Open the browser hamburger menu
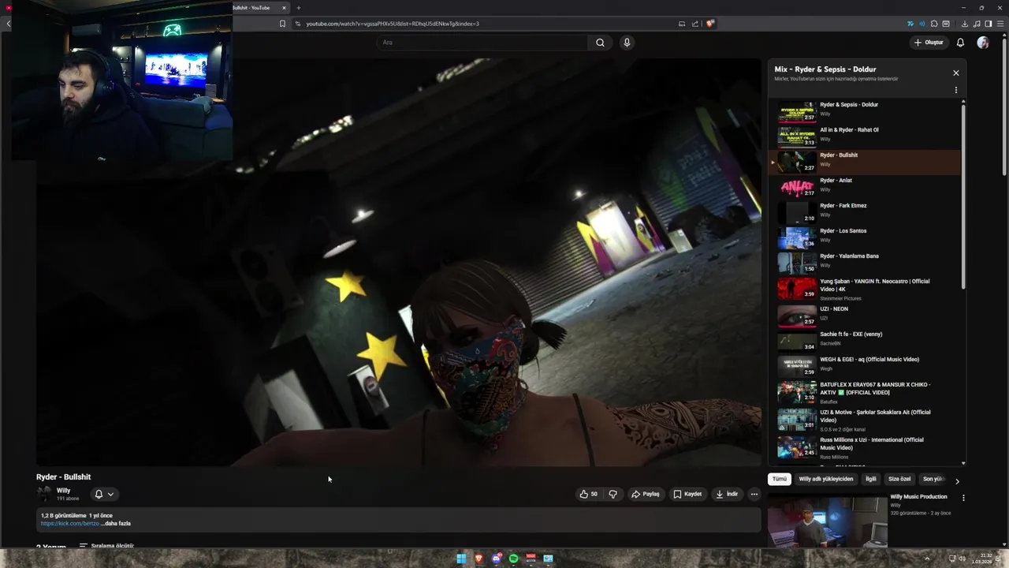 tap(1000, 24)
